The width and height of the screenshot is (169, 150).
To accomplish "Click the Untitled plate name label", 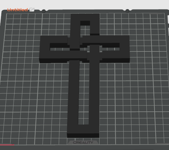I will pyautogui.click(x=17, y=10).
